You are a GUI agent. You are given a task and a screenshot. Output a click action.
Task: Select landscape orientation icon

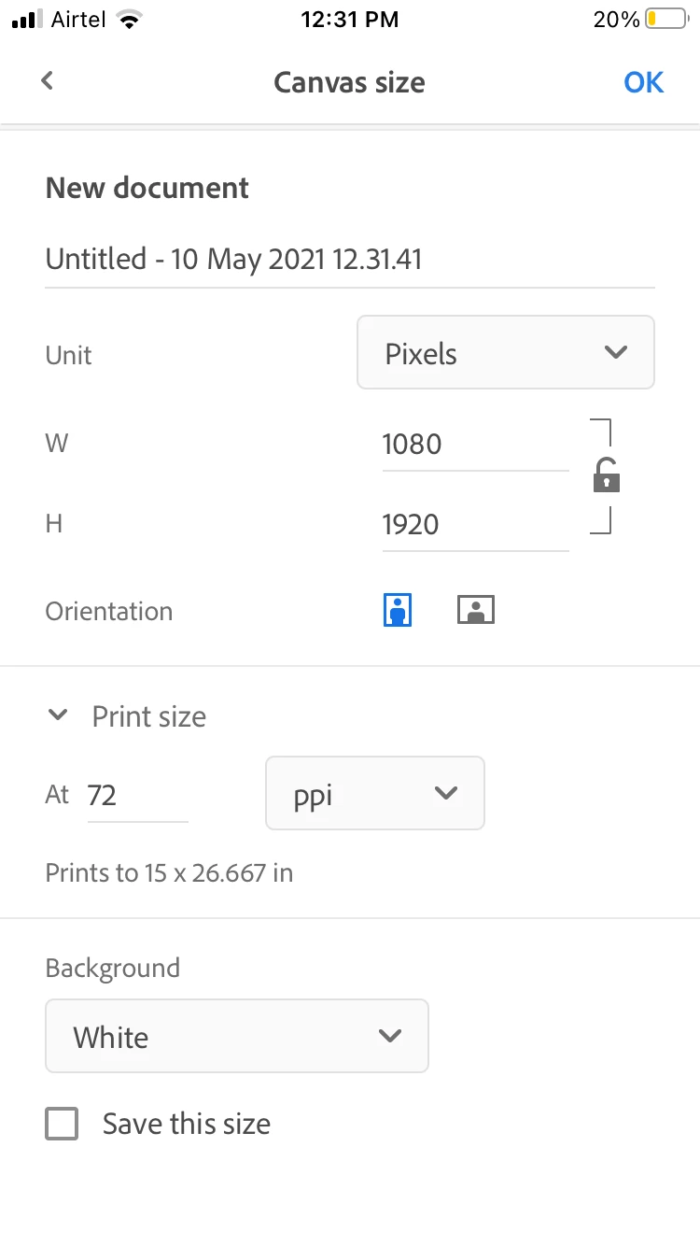(x=475, y=611)
